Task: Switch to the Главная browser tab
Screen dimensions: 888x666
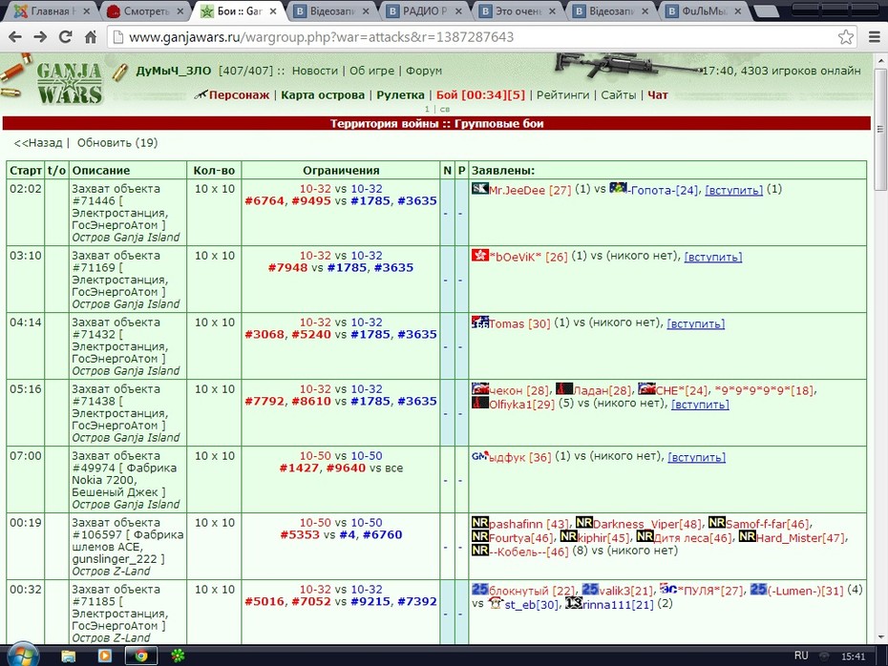Action: [x=51, y=10]
